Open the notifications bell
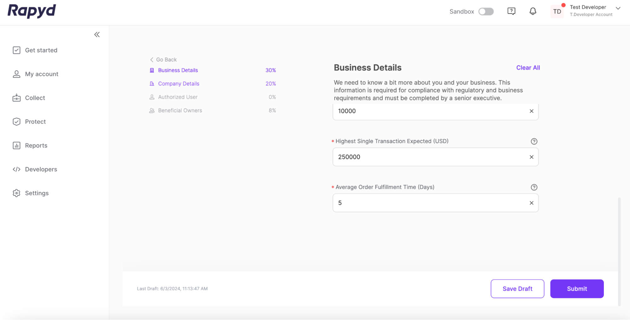The width and height of the screenshot is (630, 320). [x=533, y=11]
